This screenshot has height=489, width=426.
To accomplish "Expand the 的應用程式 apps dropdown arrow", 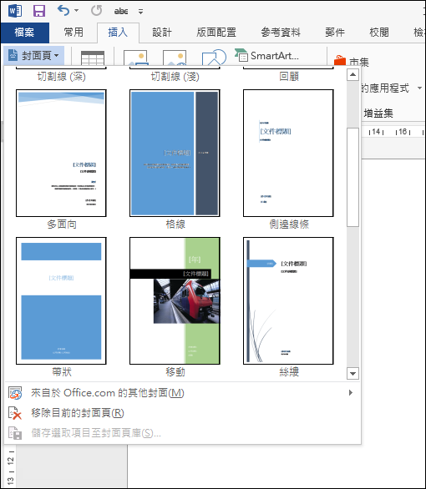I will click(x=420, y=88).
